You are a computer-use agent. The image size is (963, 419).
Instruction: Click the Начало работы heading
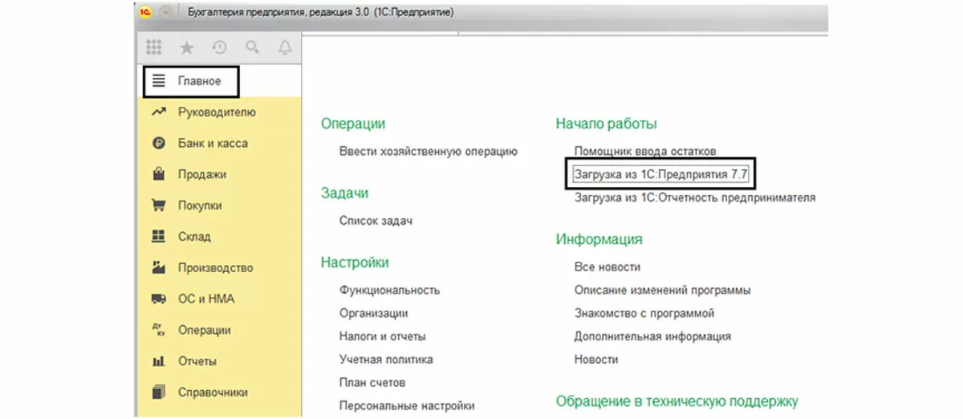pos(606,124)
